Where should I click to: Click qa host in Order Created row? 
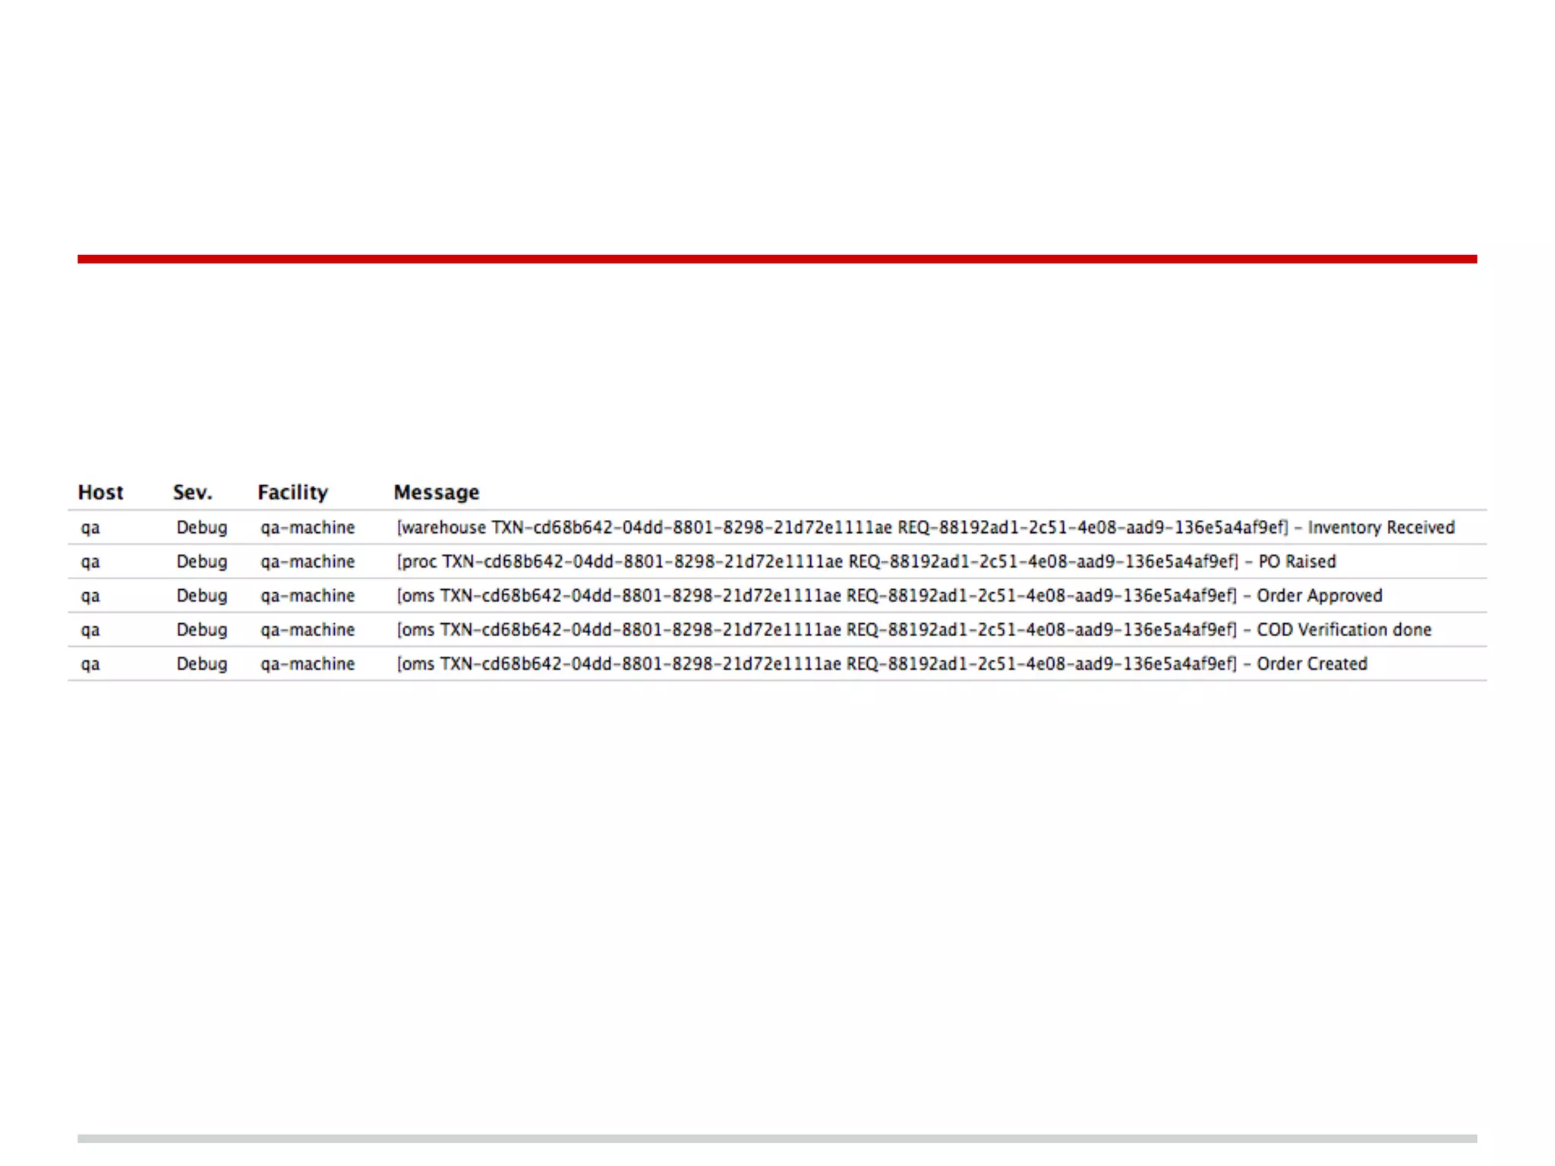click(x=90, y=665)
